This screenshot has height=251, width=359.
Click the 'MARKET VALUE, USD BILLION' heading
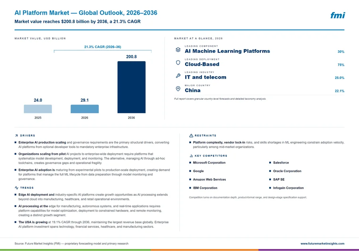tap(40, 38)
